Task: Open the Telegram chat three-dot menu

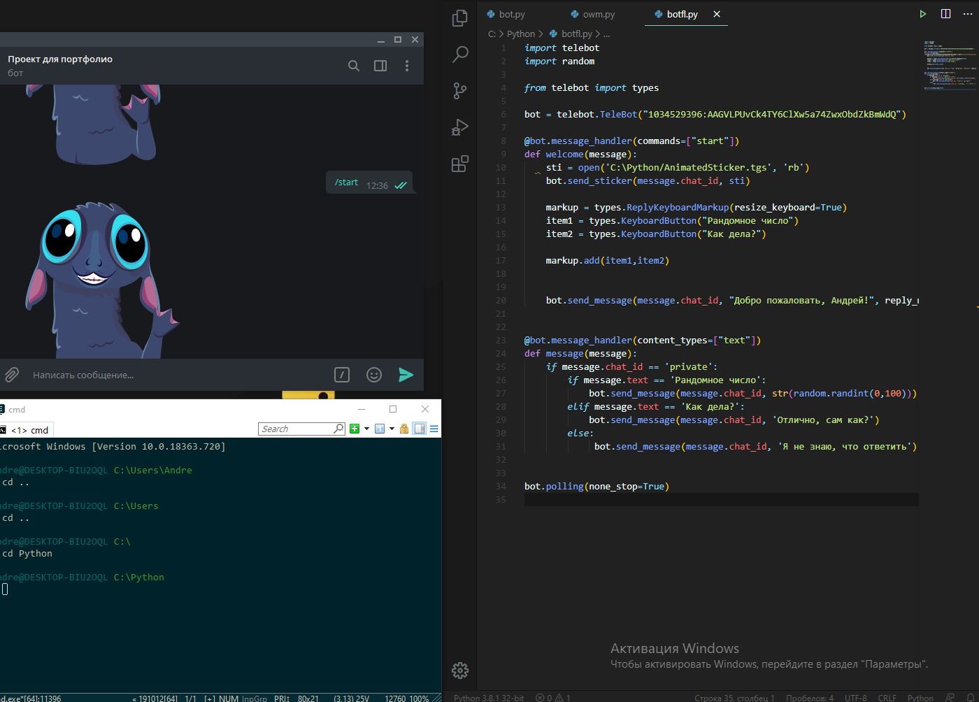Action: [407, 66]
